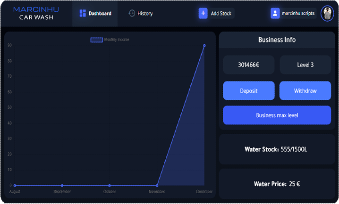Viewport: 339px width, 204px height.
Task: Click the Dashboard grid icon
Action: [83, 13]
